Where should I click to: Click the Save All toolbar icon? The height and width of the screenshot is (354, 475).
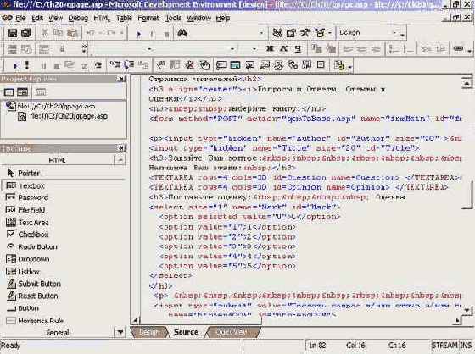(26, 33)
